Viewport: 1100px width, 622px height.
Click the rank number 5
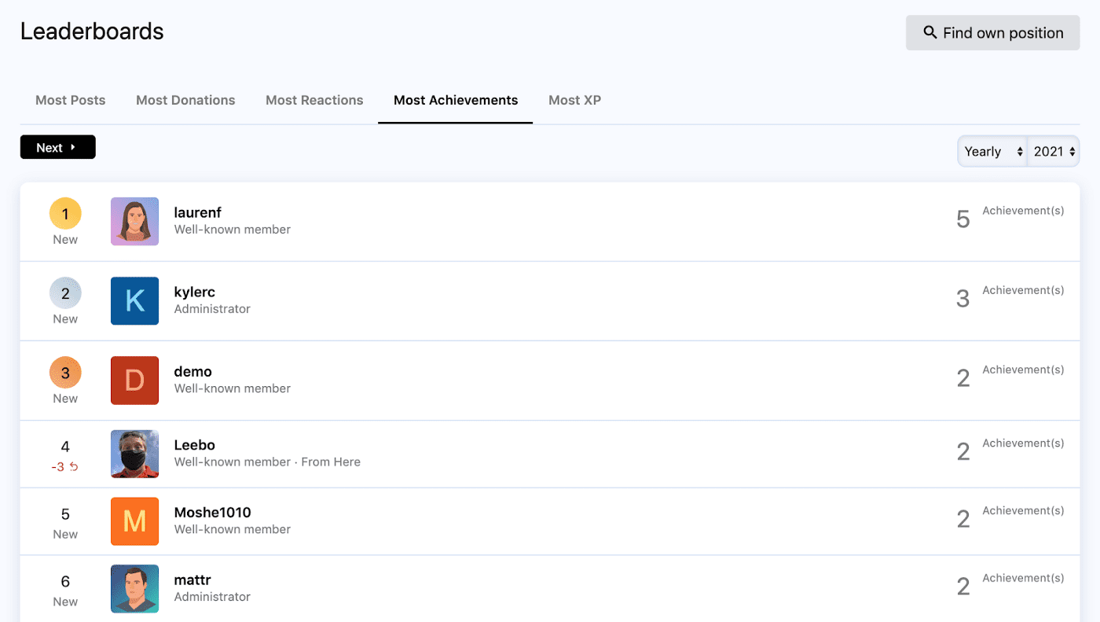tap(65, 514)
